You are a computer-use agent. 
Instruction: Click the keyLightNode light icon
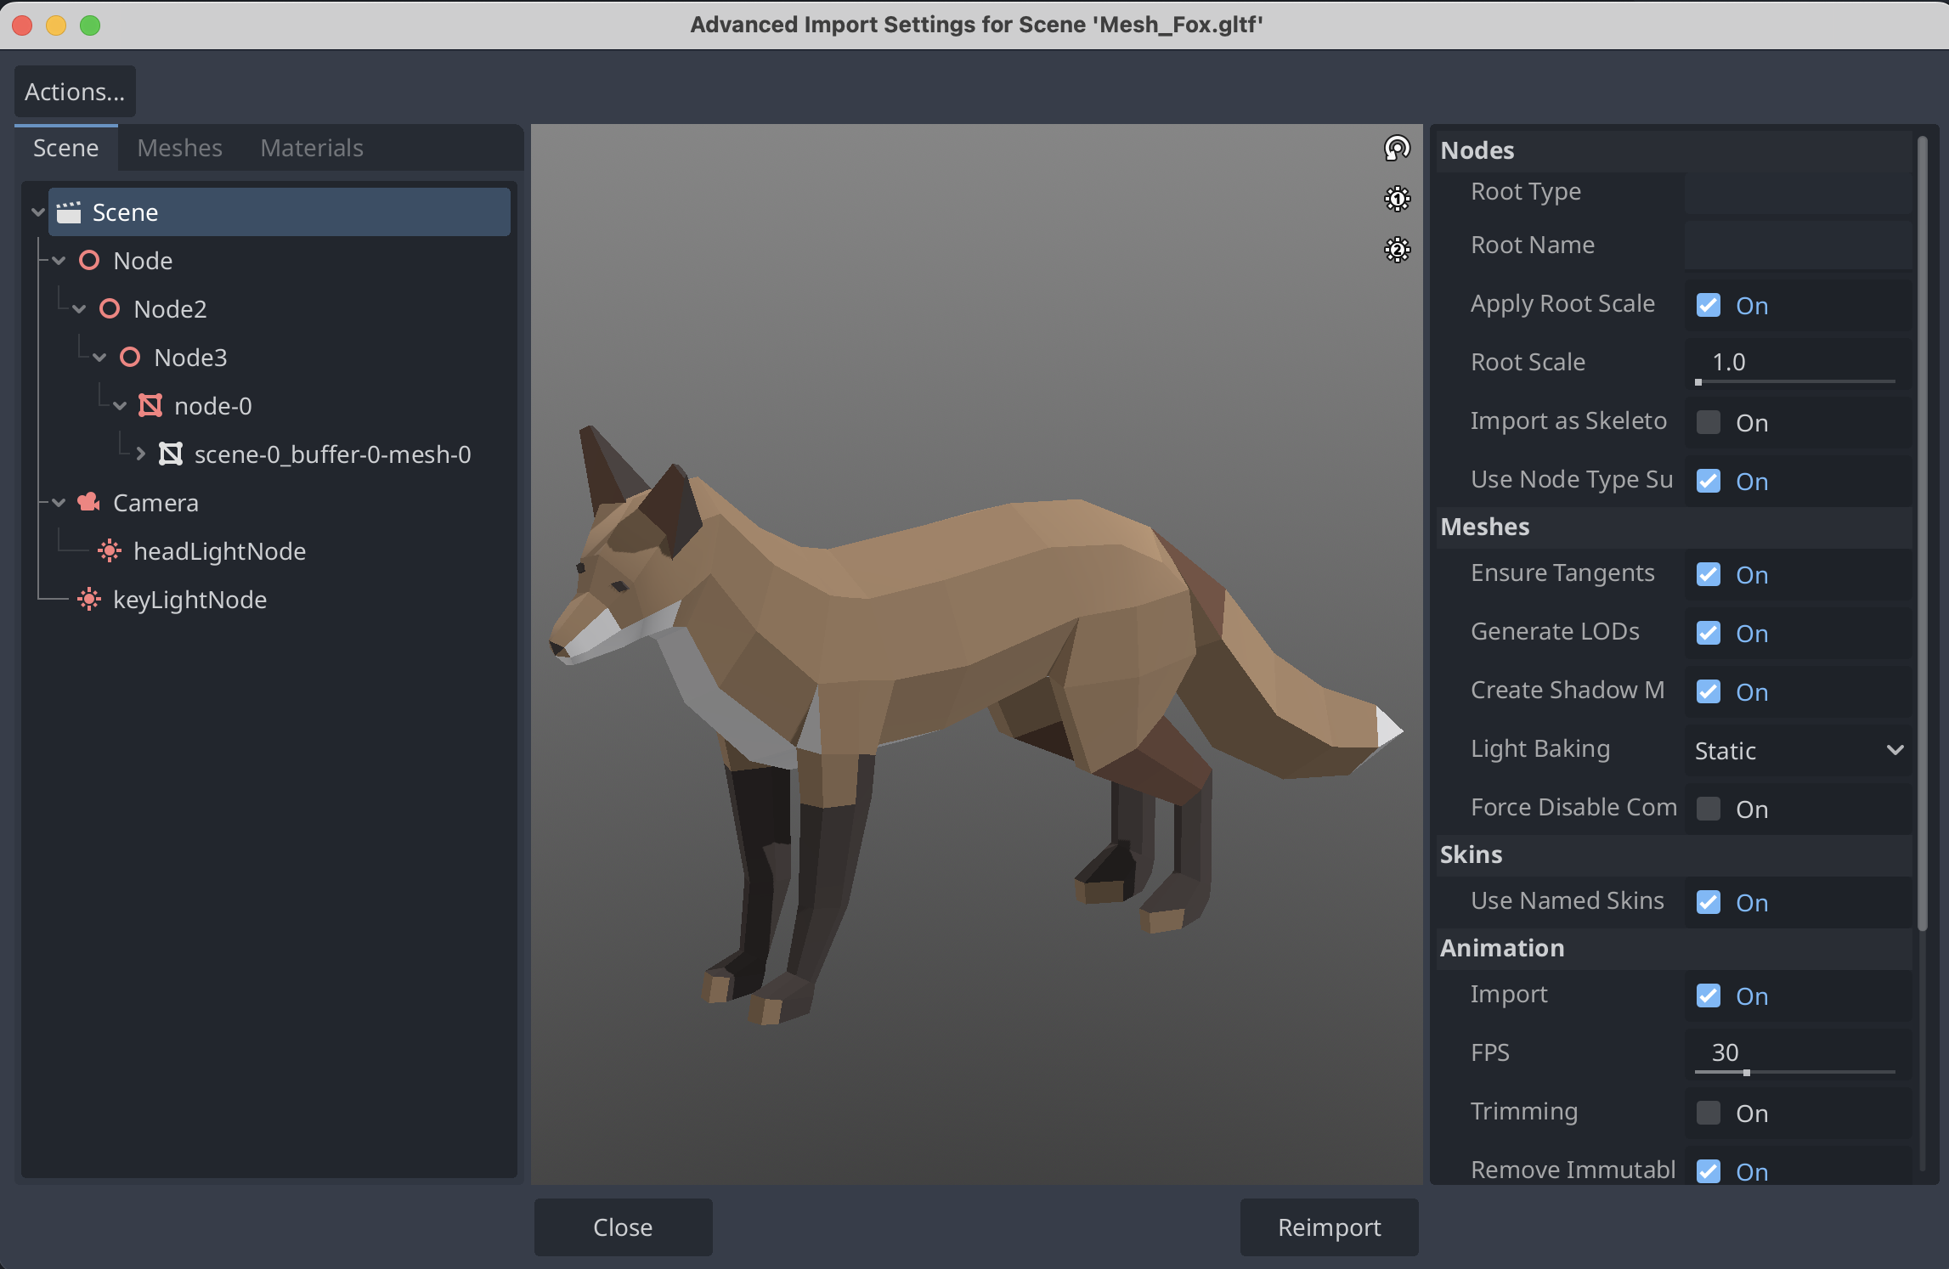89,600
